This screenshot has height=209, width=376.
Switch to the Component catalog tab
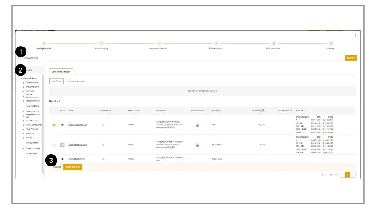(x=60, y=71)
